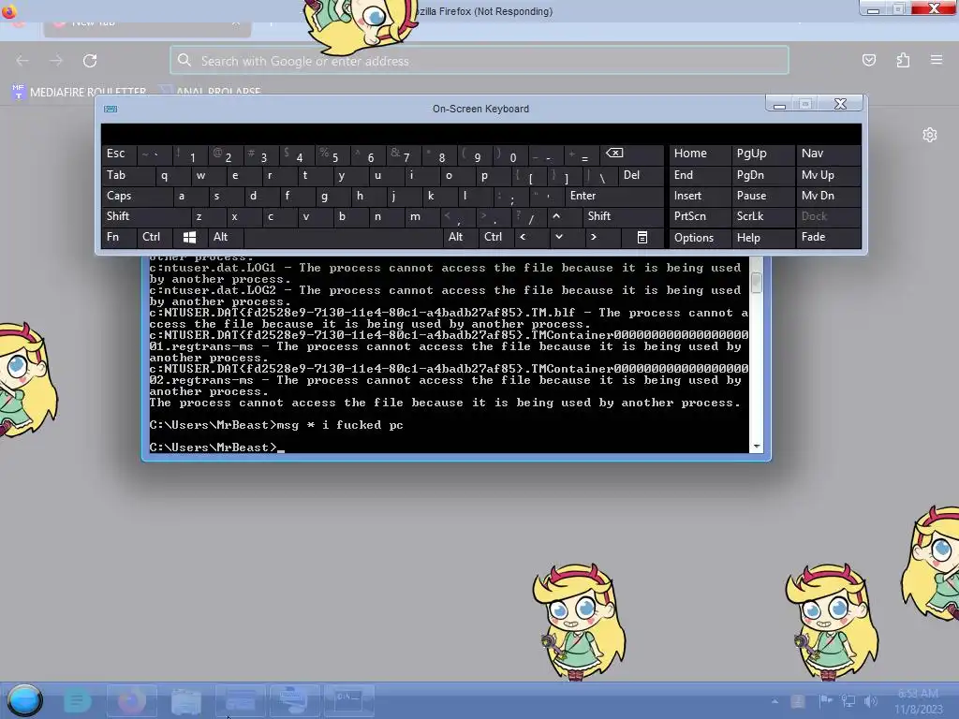
Task: Tap the 5 key
Action: [x=332, y=154]
